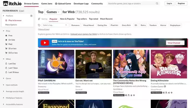Remove the Platform filter with X icon

(31, 16)
